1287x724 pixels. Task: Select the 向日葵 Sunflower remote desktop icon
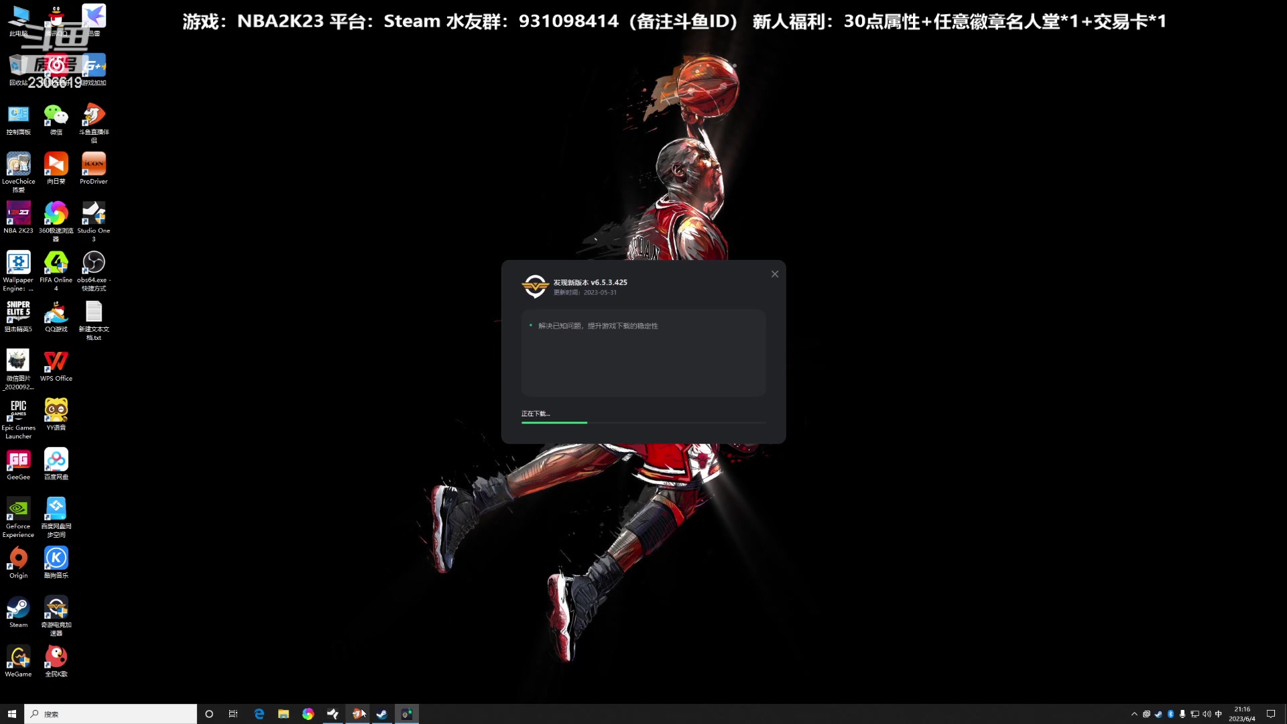(56, 169)
